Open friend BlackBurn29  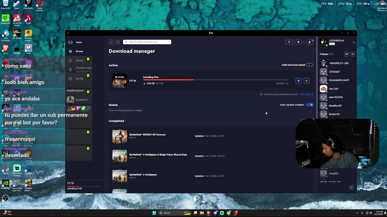(x=337, y=105)
